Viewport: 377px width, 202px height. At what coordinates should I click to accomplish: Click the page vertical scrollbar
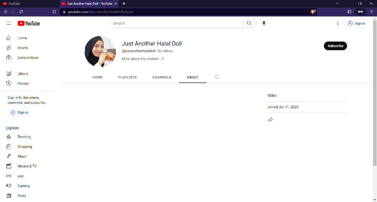(x=375, y=93)
